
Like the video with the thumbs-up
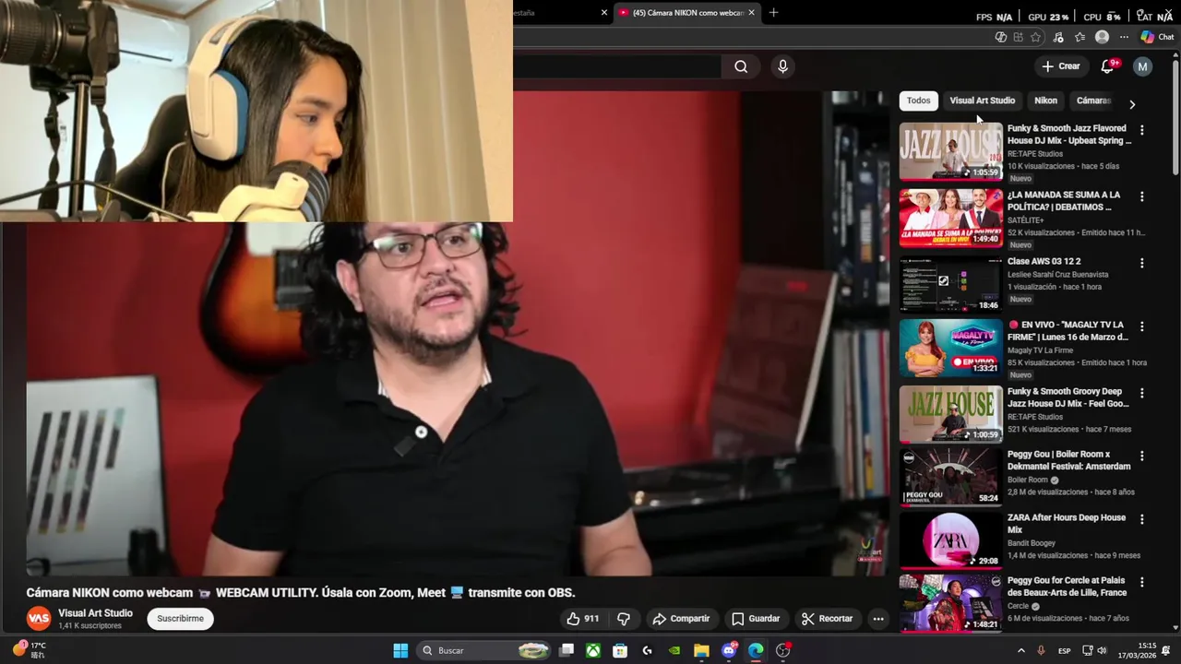pos(582,619)
